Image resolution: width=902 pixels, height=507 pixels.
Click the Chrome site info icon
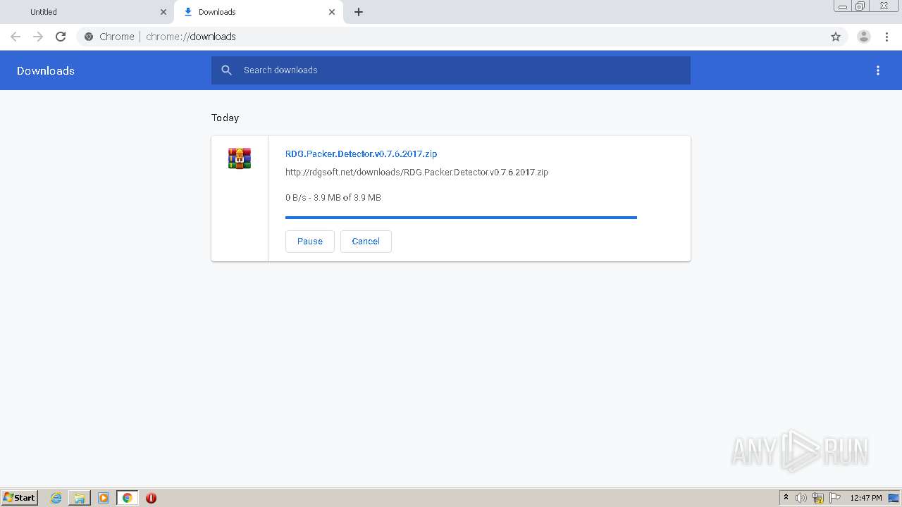[x=89, y=37]
